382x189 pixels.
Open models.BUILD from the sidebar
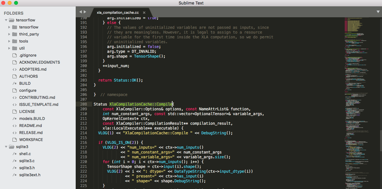[x=32, y=119]
